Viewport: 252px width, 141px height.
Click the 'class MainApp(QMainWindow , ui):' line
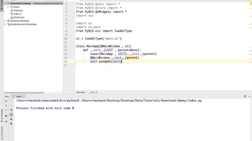(104, 46)
